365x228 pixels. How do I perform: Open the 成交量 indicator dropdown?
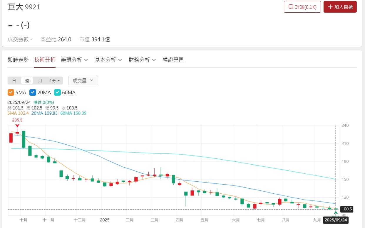[x=83, y=80]
